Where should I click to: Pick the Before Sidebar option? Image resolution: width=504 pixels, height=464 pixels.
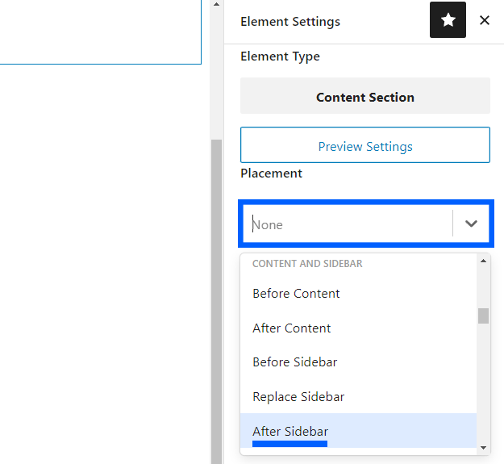(x=294, y=362)
